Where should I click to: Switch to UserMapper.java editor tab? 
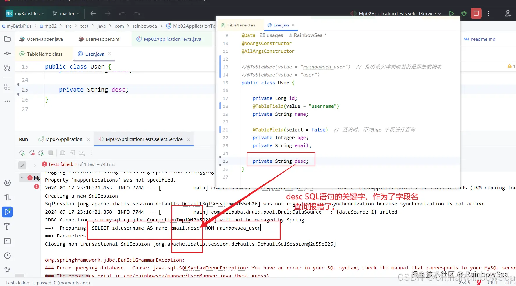(41, 39)
